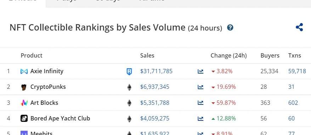Click the Ethereum icon in the Art Blocks row
Screen dimensions: 311x135
[129, 103]
